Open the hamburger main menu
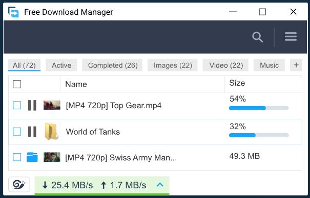Viewport: 310px width, 198px height. click(x=291, y=37)
